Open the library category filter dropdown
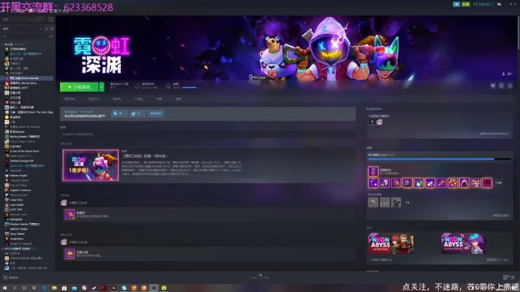 [22, 29]
